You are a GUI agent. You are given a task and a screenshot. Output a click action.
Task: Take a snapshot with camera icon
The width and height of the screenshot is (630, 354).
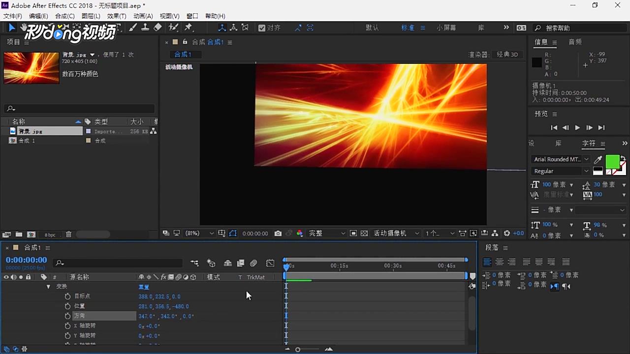coord(278,233)
